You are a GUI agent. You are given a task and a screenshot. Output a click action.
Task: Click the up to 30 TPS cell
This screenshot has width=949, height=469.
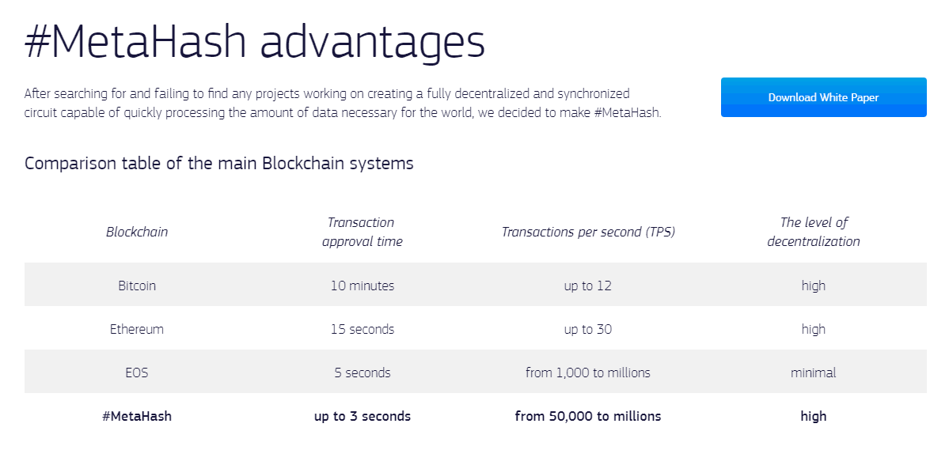pyautogui.click(x=587, y=329)
